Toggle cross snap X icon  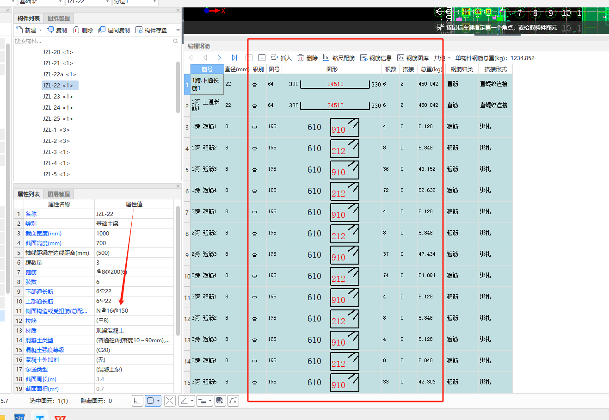[x=170, y=401]
